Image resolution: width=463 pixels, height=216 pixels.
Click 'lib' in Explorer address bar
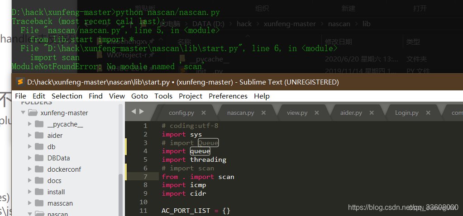(x=367, y=24)
